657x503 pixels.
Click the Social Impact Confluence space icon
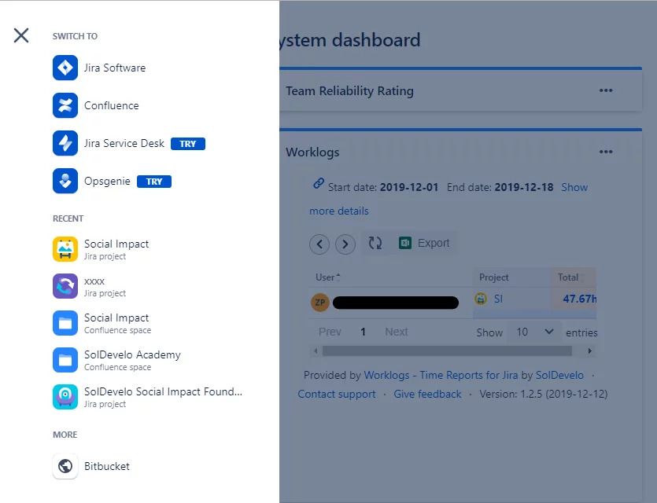[x=65, y=323]
